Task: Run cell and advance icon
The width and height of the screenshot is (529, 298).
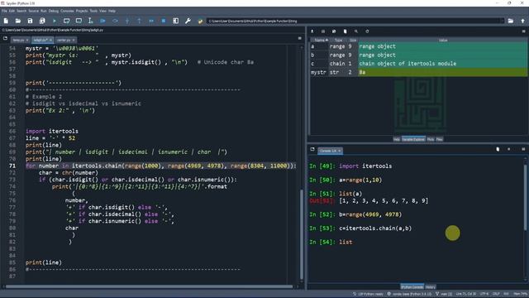Action: [x=79, y=21]
